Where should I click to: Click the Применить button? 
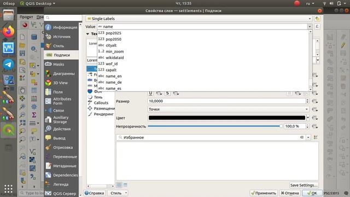click(264, 193)
